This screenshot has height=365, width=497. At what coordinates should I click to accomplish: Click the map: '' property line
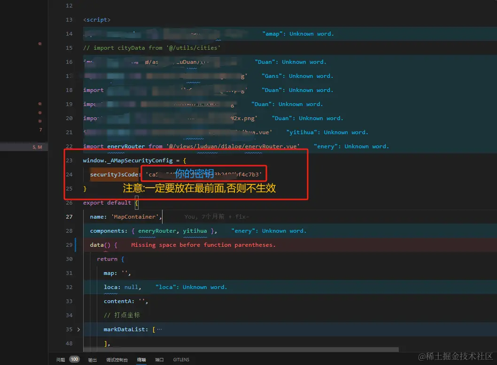117,273
